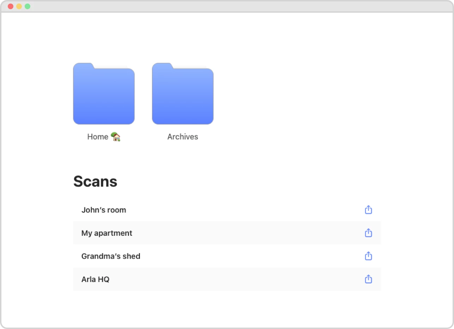The image size is (454, 329).
Task: Click the empty window title bar
Action: pyautogui.click(x=227, y=6)
